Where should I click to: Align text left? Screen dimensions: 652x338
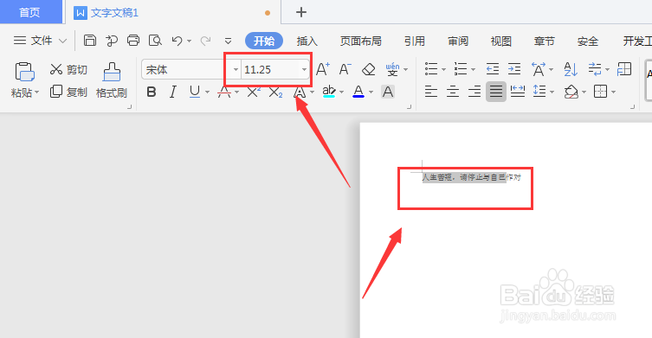431,92
